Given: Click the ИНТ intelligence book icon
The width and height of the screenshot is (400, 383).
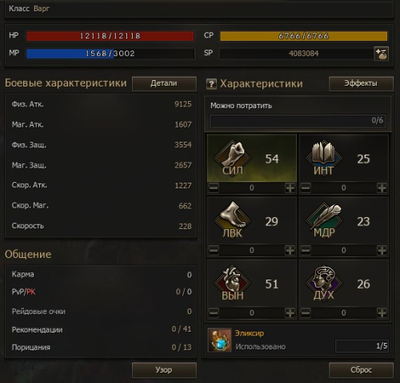Looking at the screenshot, I should 324,158.
